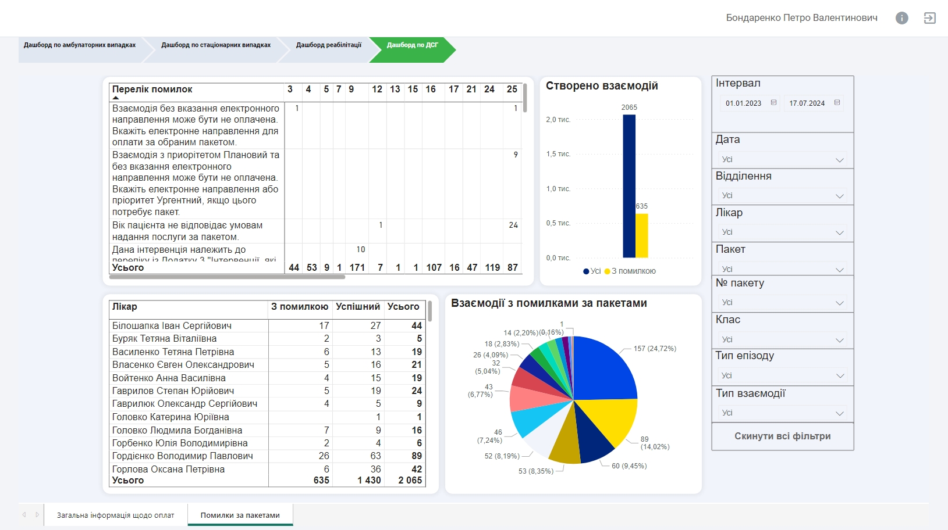Select row Горбенко Юлія Володимирівна
948x530 pixels.
coord(267,443)
